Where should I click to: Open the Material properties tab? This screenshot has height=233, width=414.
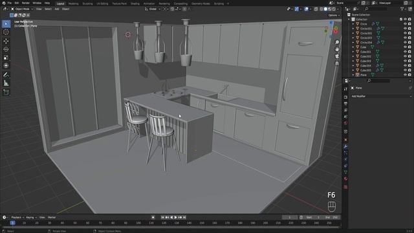345,179
